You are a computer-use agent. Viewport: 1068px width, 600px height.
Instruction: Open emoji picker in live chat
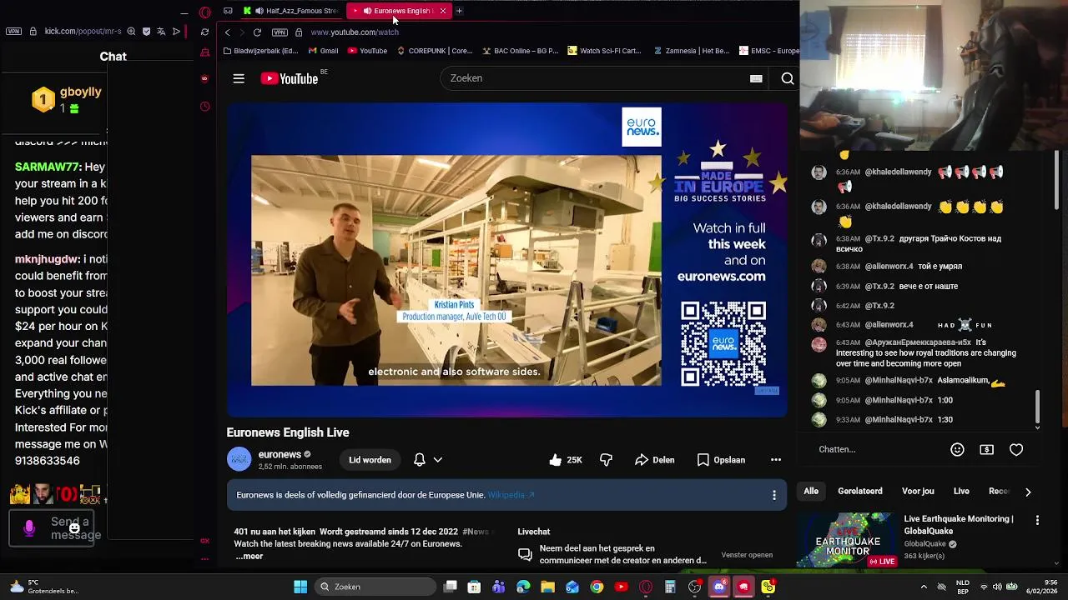[957, 449]
